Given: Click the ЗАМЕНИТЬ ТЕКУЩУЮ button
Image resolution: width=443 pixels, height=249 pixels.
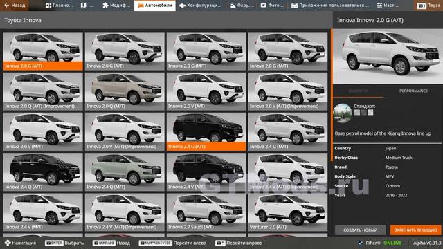Looking at the screenshot, I should pyautogui.click(x=415, y=230).
